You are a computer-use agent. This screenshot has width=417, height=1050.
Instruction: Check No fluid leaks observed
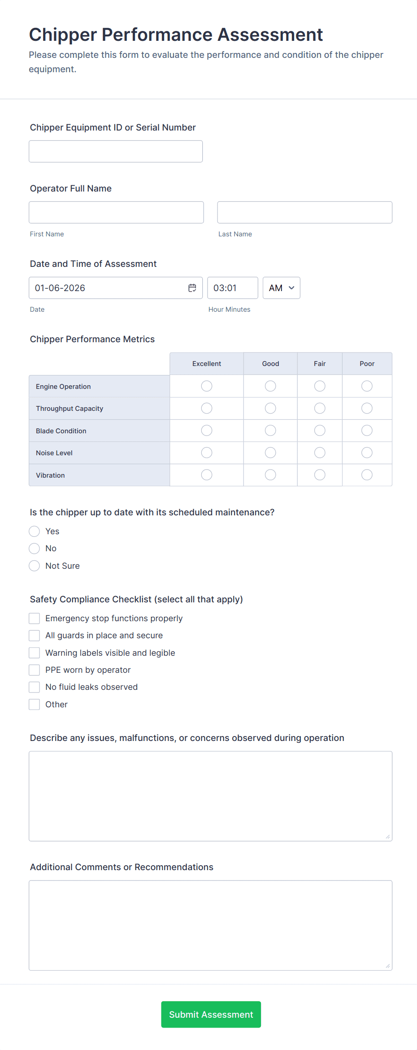(35, 687)
